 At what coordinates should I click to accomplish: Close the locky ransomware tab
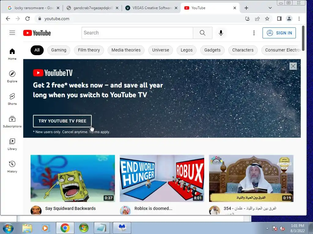coord(58,8)
